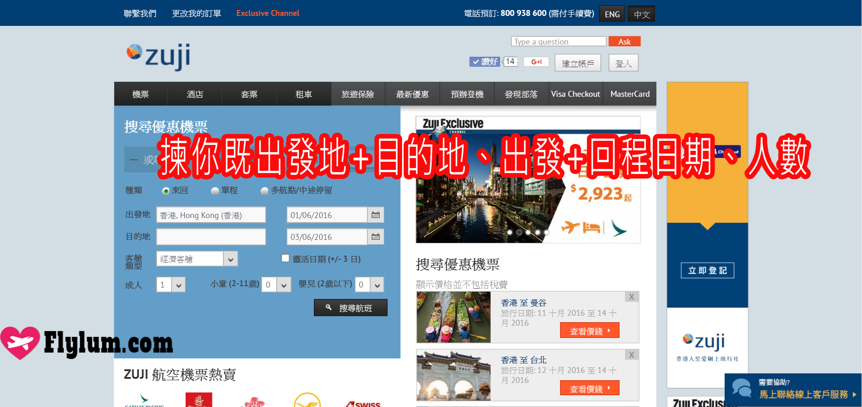
Task: Open the 經濟客艙 cabin class dropdown
Action: click(x=197, y=259)
